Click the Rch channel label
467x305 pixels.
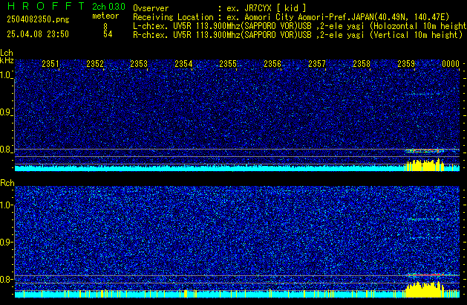click(x=7, y=183)
